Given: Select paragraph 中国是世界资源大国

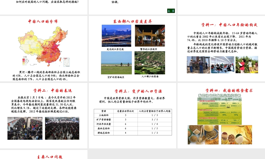Looking at the screenshot, I should coord(132,100).
